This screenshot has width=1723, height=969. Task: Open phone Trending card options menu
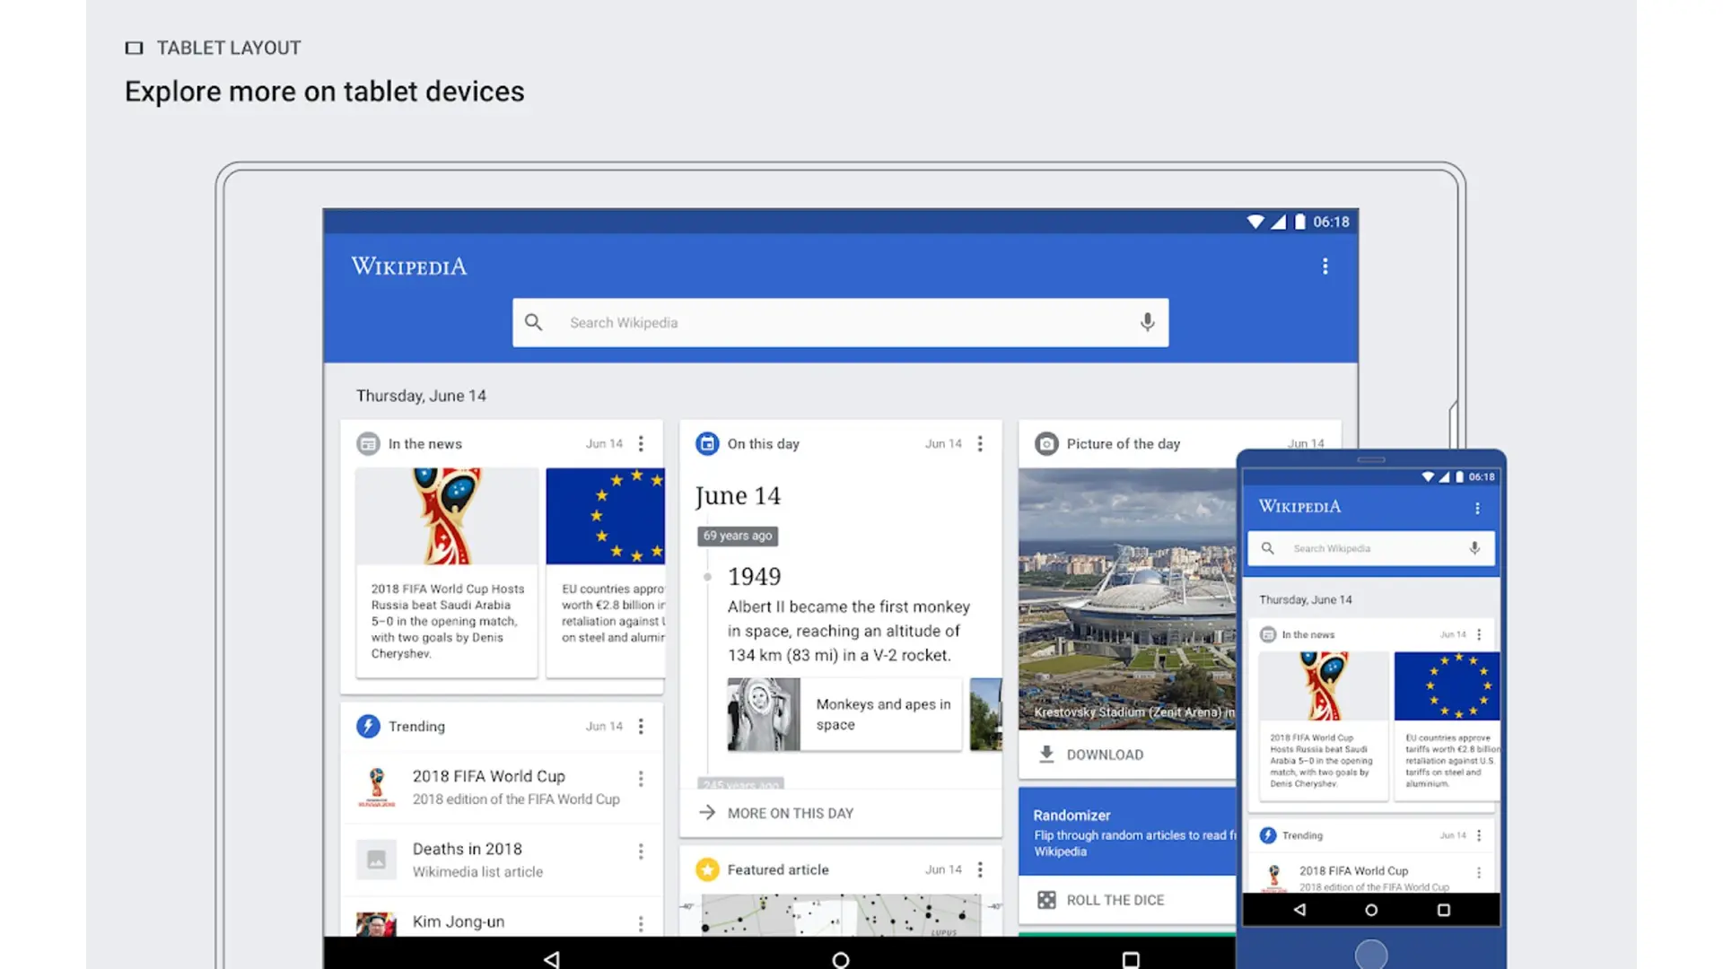pos(1479,835)
